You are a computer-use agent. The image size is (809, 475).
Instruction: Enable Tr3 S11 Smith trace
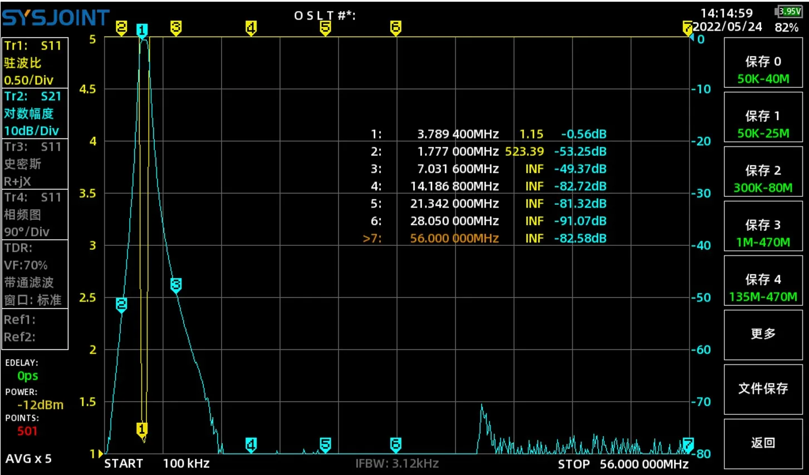coord(35,164)
